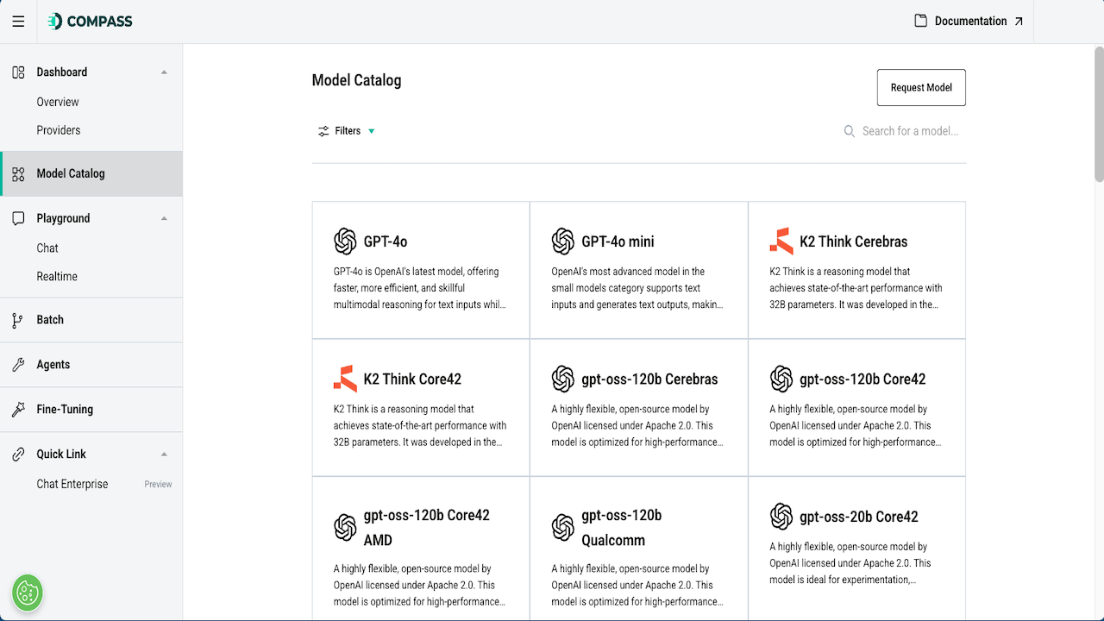Click the Dashboard sidebar icon
The width and height of the screenshot is (1104, 621).
point(18,72)
